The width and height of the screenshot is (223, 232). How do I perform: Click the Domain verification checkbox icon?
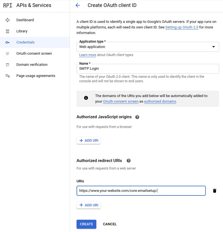(x=8, y=65)
